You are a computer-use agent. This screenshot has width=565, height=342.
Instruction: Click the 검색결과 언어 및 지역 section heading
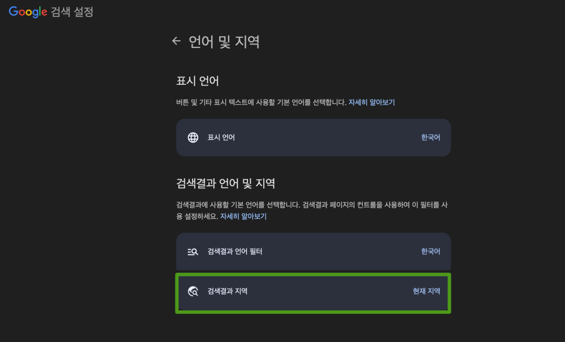[x=226, y=184]
